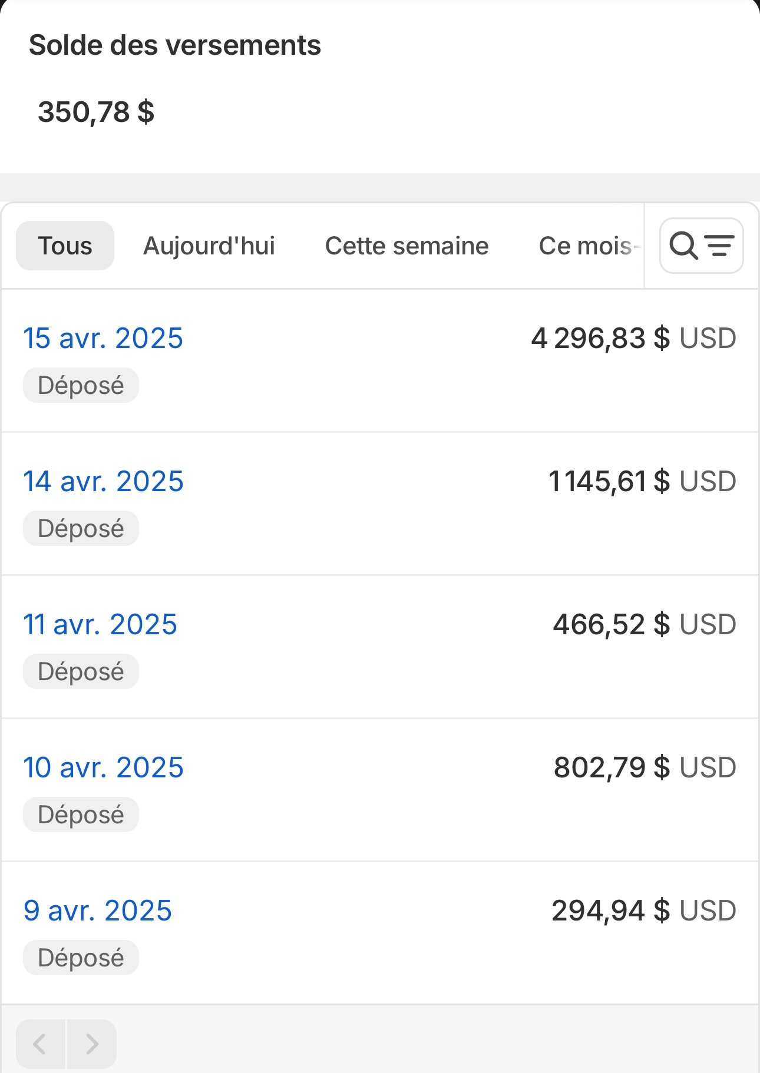
Task: Select the Ce mois tab
Action: point(585,246)
